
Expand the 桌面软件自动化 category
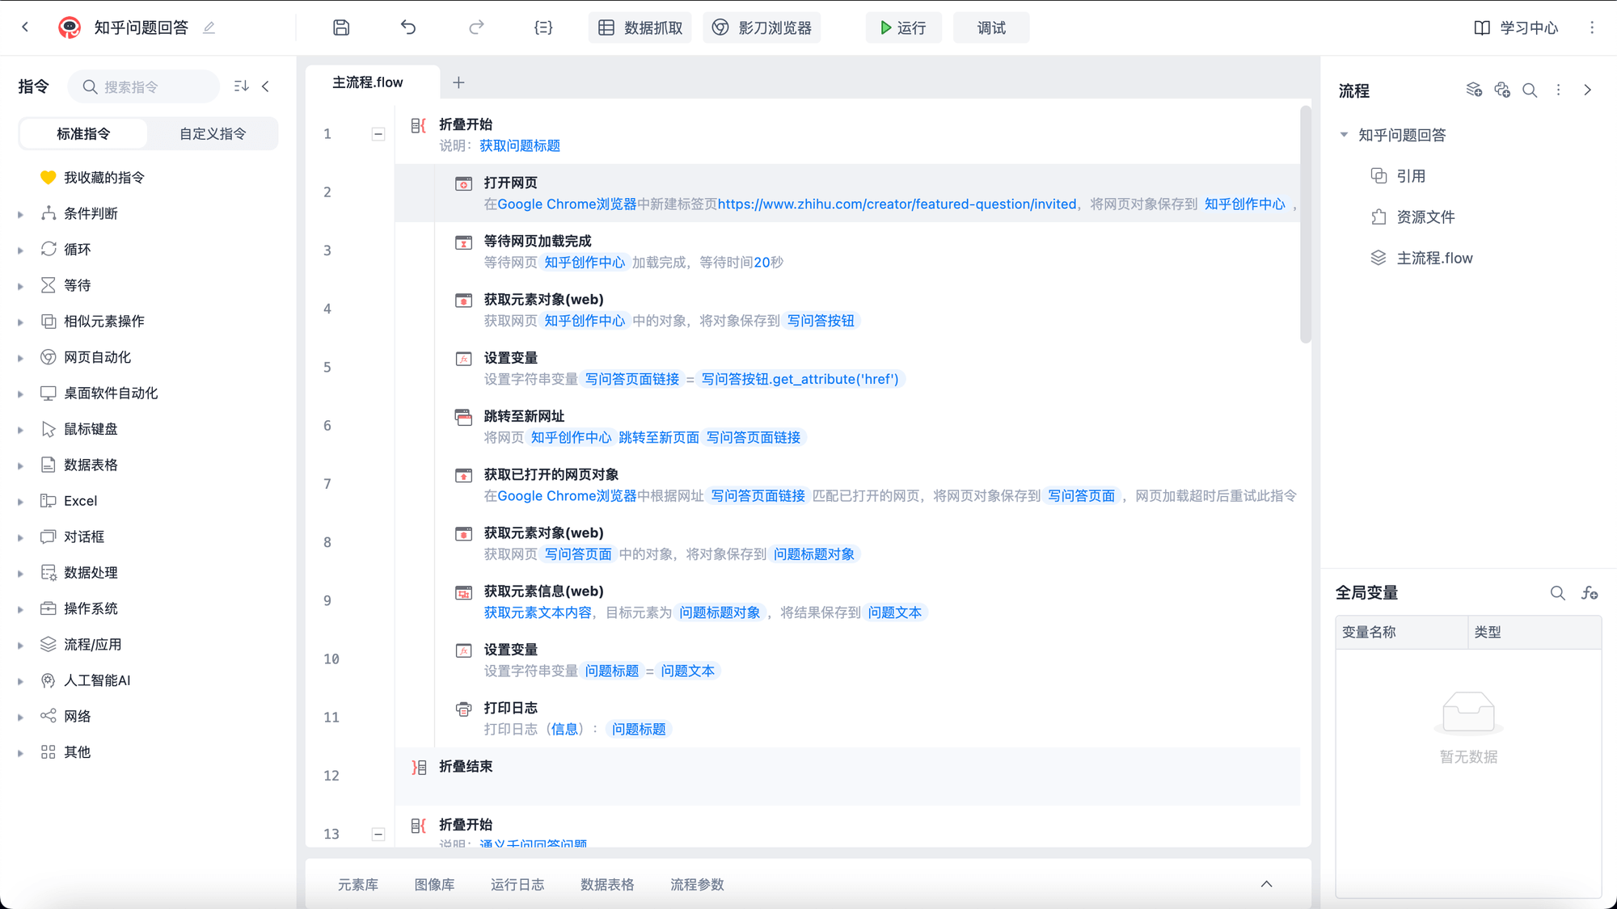20,393
